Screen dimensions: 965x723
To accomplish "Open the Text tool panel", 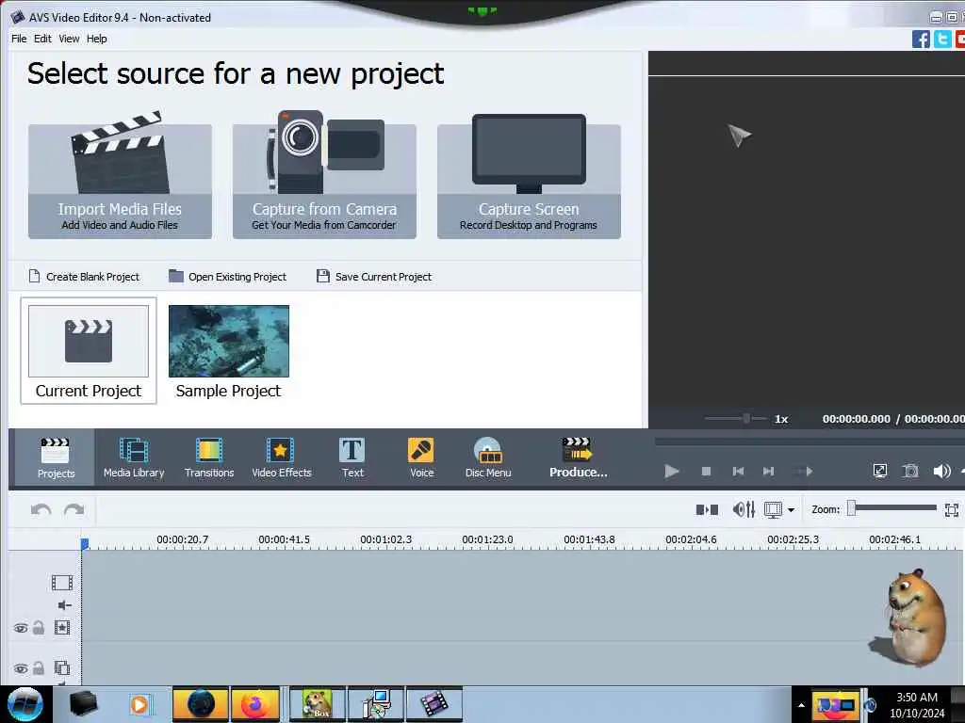I will [352, 458].
